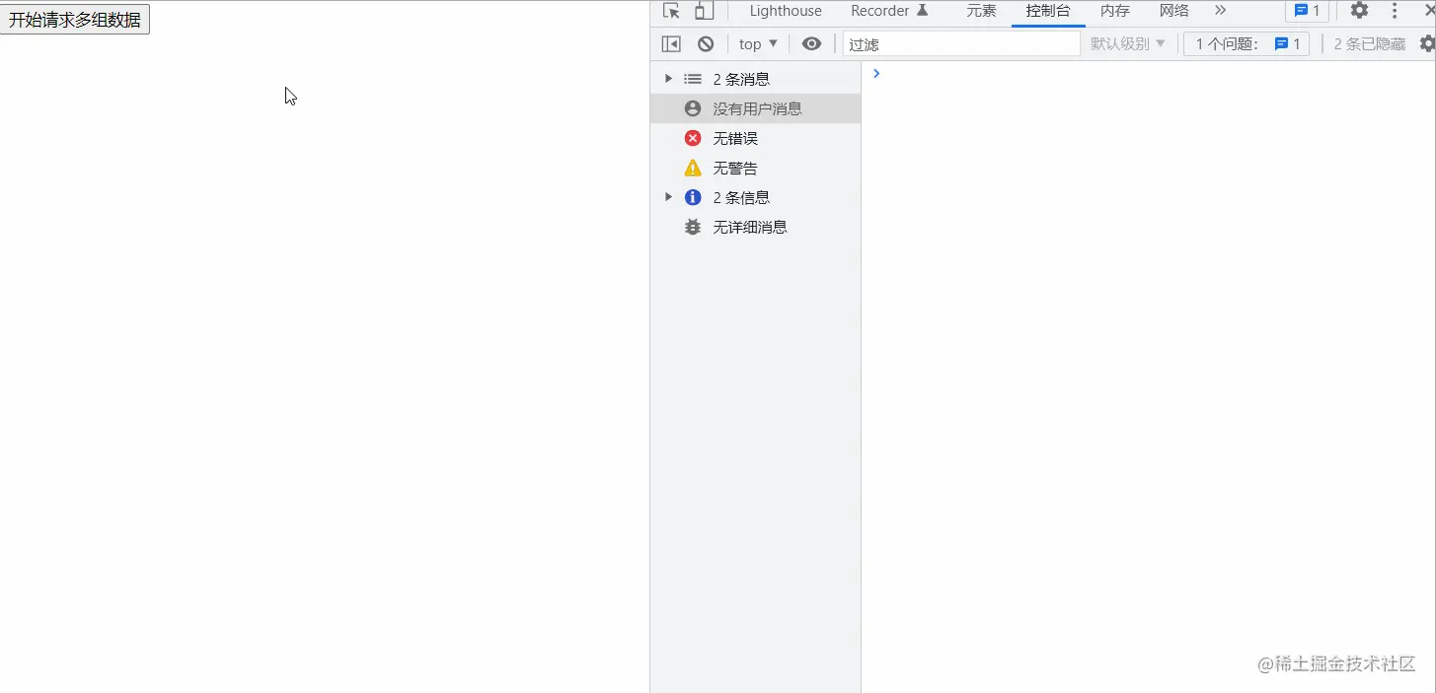Switch to the 元素 tab
Image resolution: width=1436 pixels, height=693 pixels.
(981, 11)
